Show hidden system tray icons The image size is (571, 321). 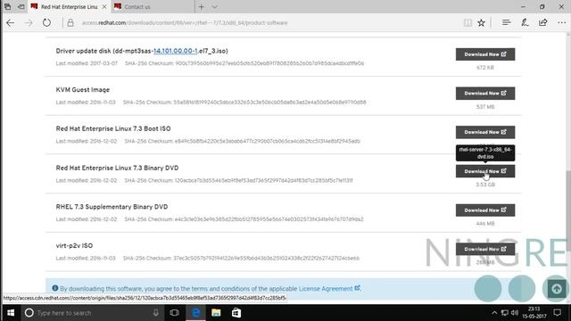(494, 313)
